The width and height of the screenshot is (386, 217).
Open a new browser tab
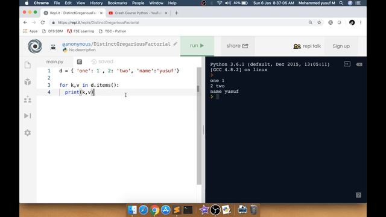point(176,13)
